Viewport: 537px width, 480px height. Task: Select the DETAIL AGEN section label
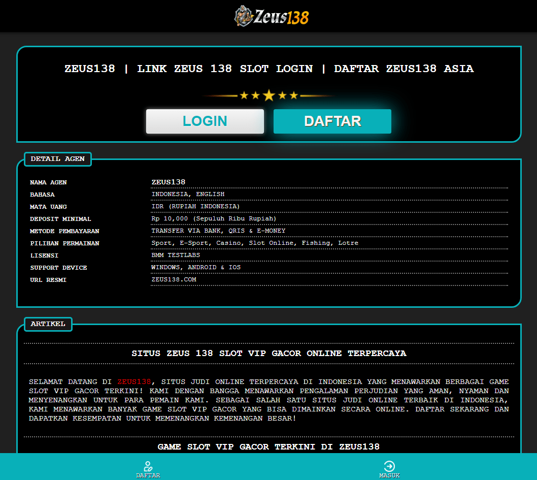coord(57,159)
